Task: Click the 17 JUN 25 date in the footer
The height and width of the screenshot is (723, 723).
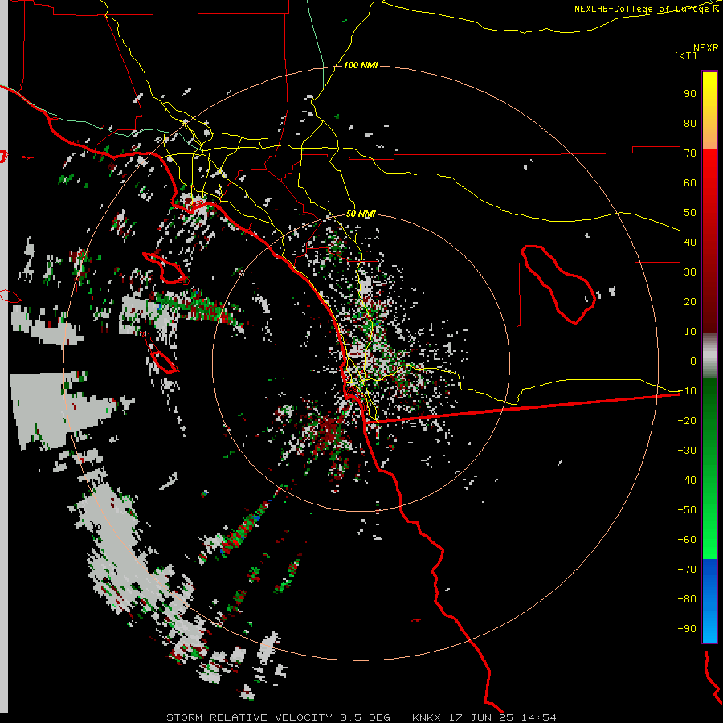Action: click(x=480, y=717)
